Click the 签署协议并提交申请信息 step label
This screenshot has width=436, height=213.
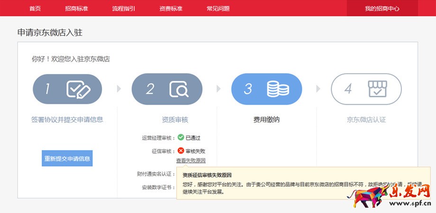67,119
